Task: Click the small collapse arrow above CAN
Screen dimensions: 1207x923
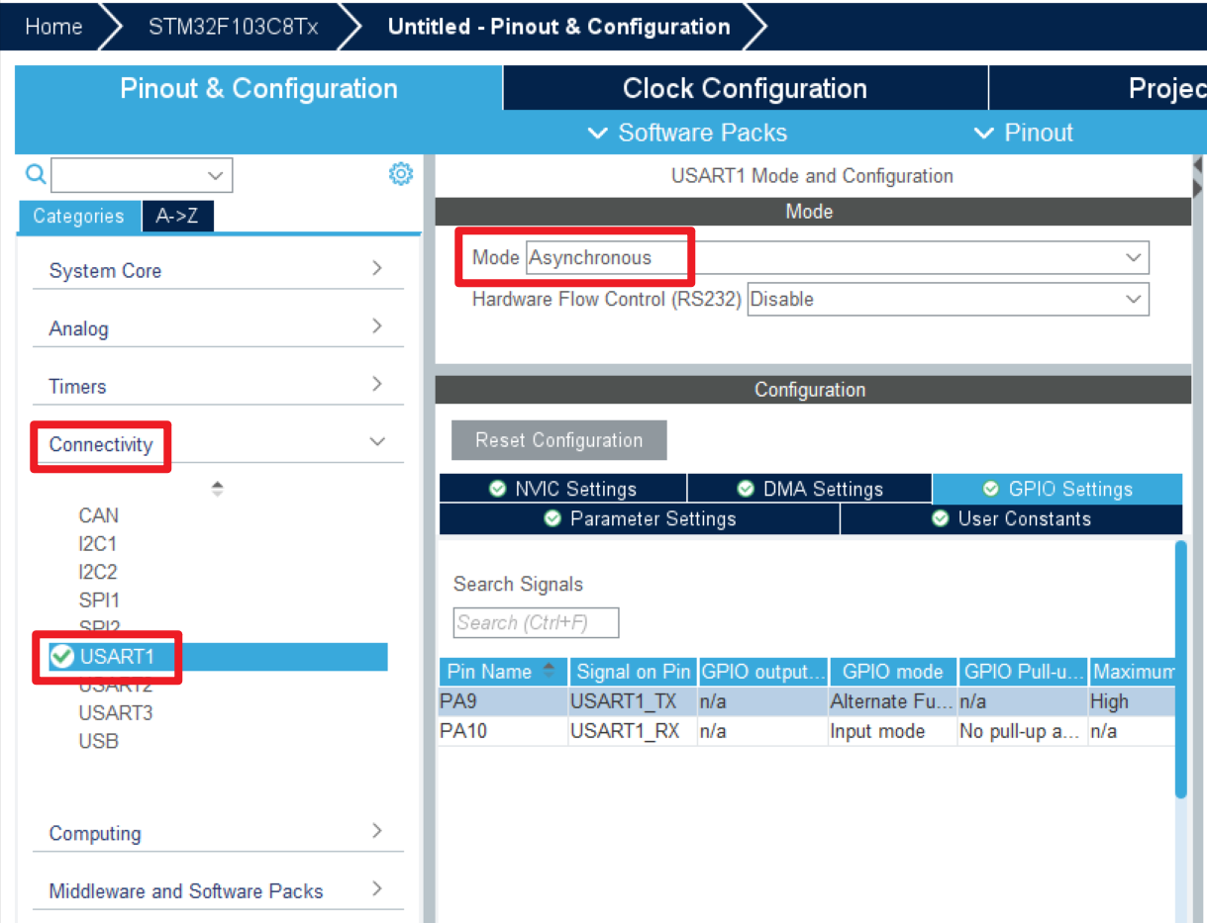Action: (x=218, y=488)
